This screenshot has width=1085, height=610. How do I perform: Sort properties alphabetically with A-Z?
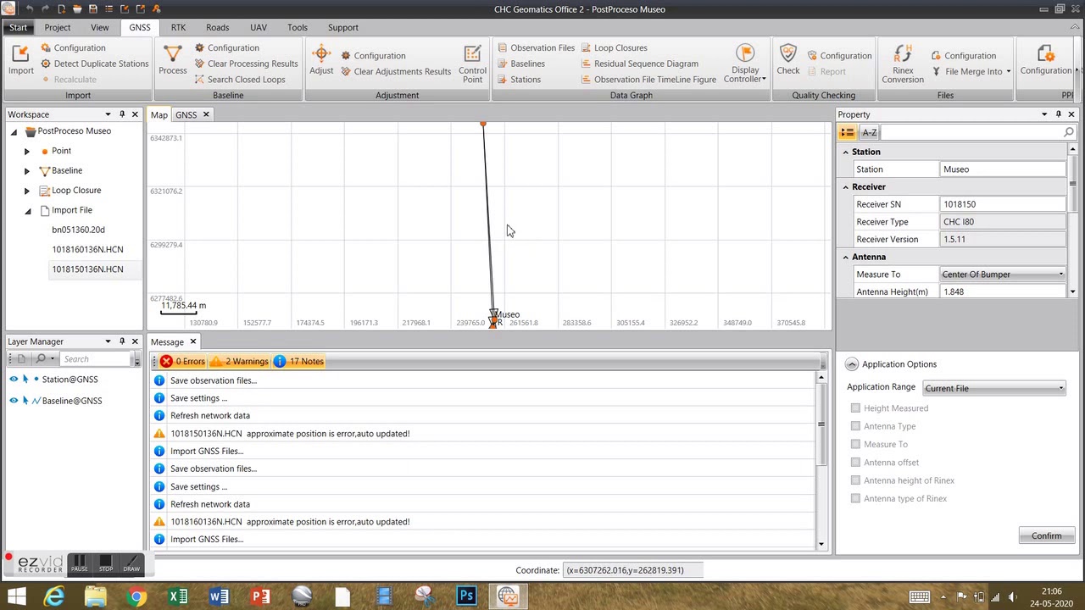pyautogui.click(x=869, y=132)
